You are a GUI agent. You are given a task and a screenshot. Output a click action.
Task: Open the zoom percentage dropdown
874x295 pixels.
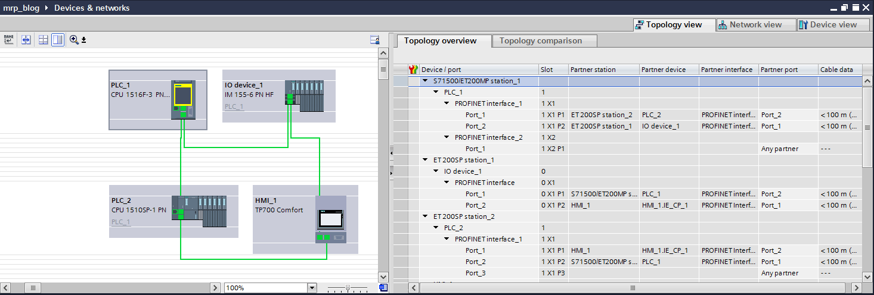(311, 288)
